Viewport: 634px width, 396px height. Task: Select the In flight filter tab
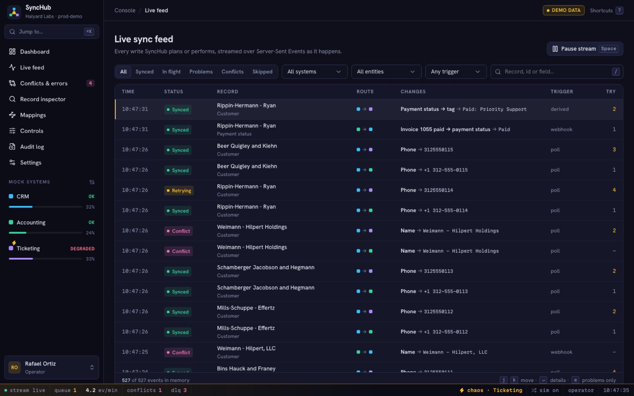coord(171,72)
